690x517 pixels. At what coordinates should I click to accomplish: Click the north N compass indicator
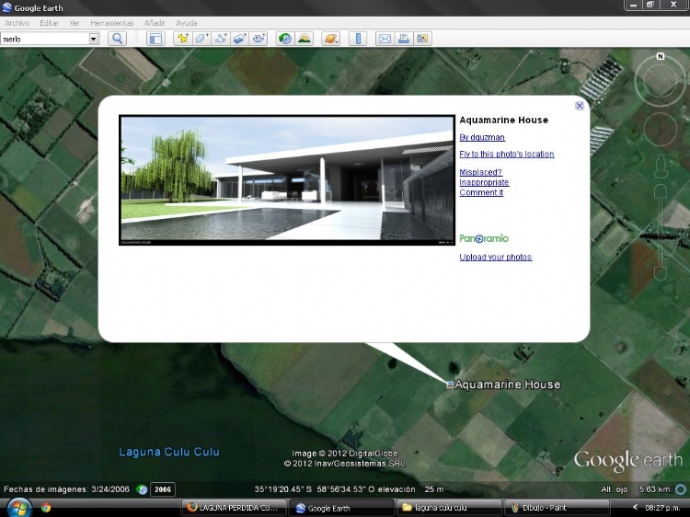(x=660, y=56)
